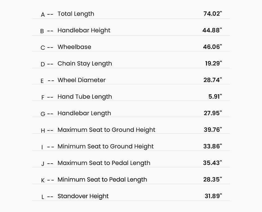Click the letter L row marker
Viewport: 262px width, 212px height.
click(43, 197)
